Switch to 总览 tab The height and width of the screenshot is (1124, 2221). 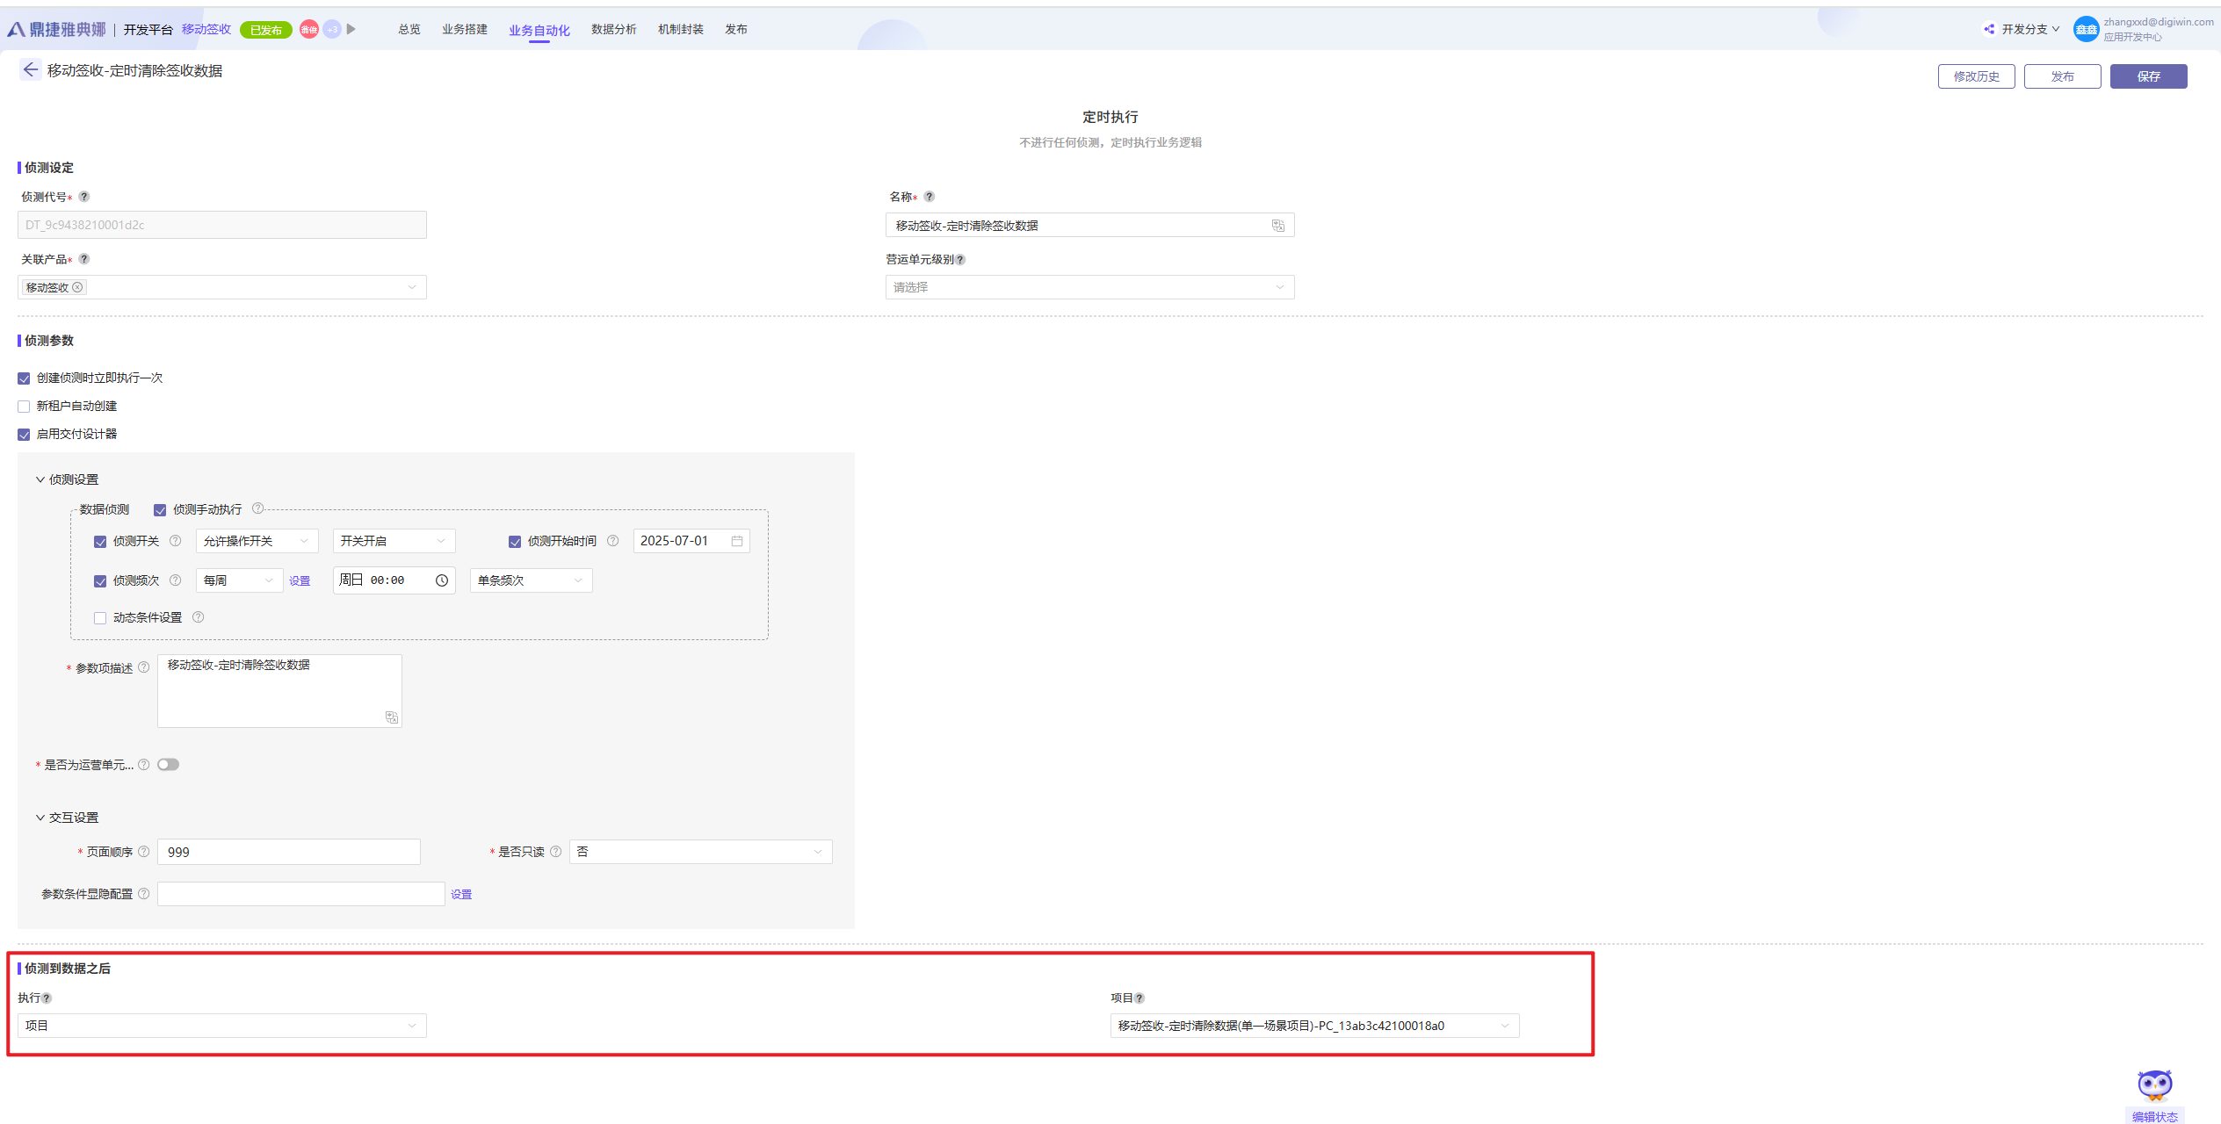(x=409, y=29)
